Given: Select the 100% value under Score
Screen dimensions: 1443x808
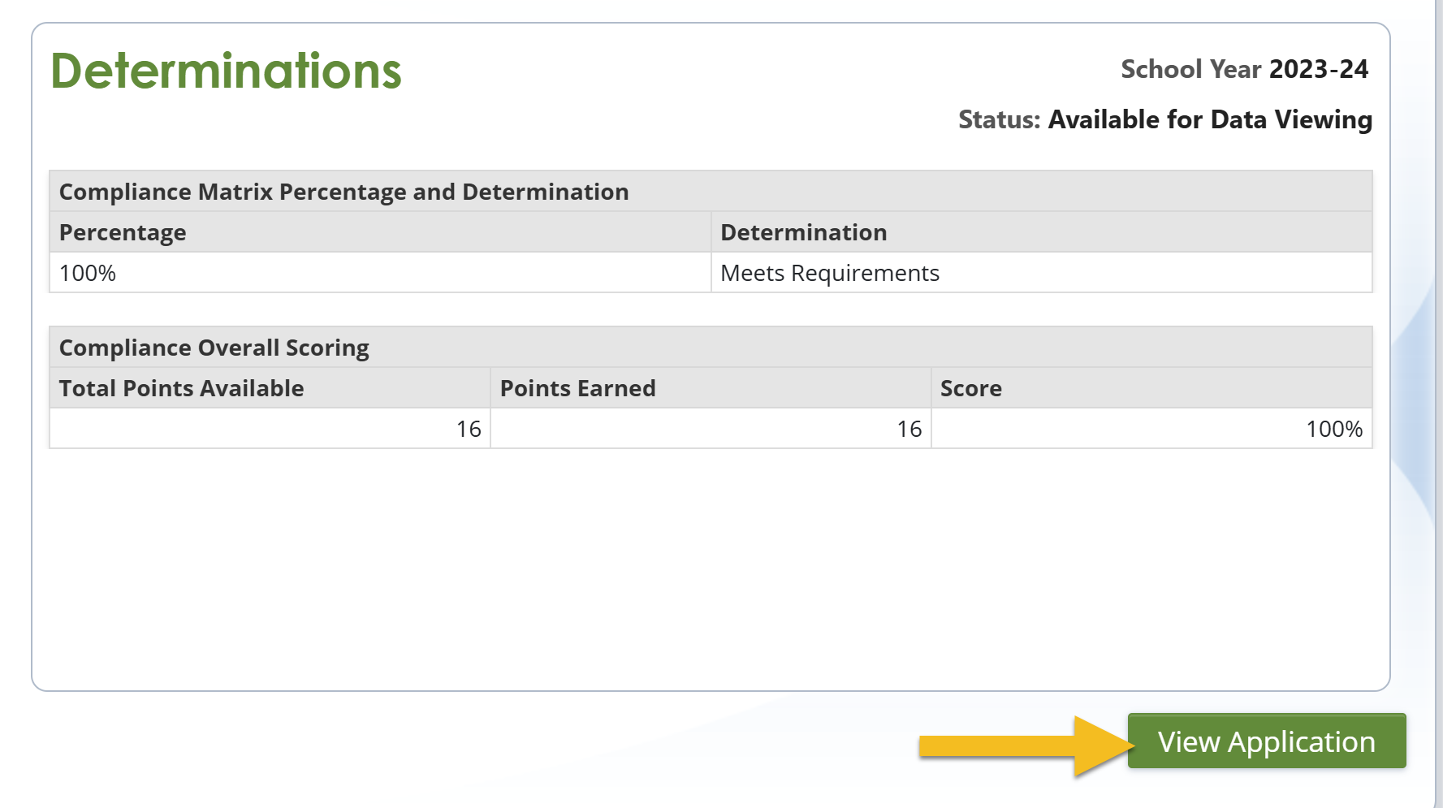Looking at the screenshot, I should pos(1333,430).
